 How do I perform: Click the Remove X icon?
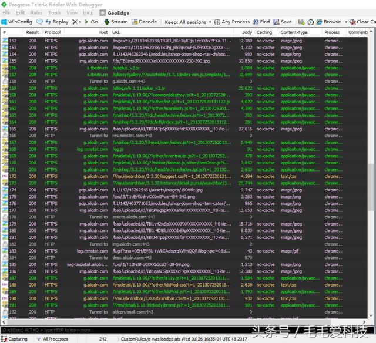(x=75, y=22)
